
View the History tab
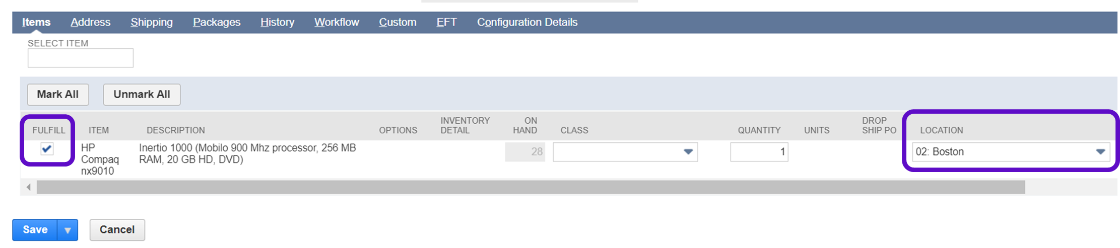coord(277,22)
